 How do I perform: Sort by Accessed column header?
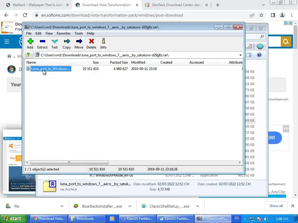point(202,62)
